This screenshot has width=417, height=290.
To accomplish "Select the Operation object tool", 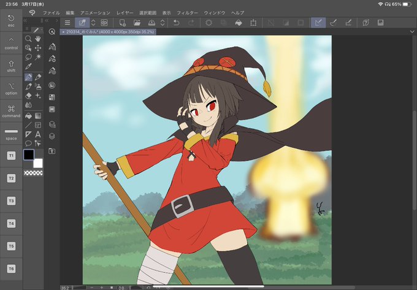I will [x=28, y=48].
